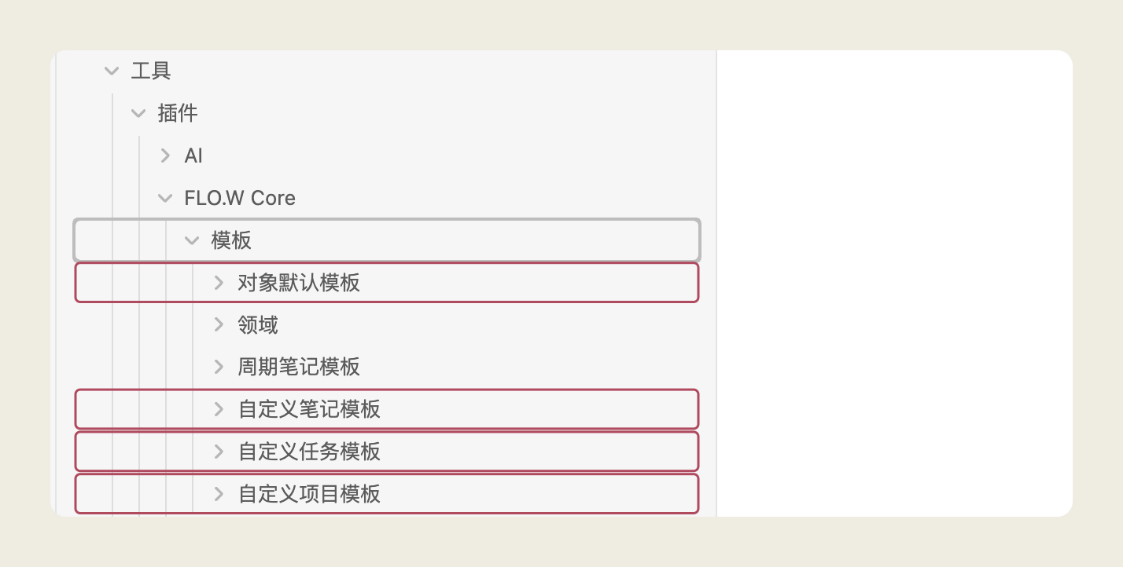1123x567 pixels.
Task: Expand the 自定义任务模板 chevron
Action: [x=219, y=452]
